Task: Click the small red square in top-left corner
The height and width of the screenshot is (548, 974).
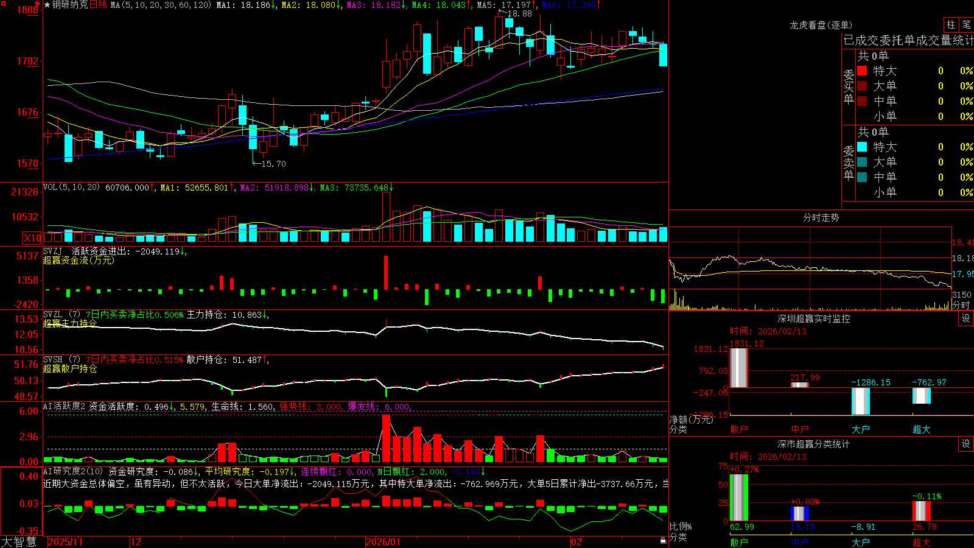Action: pos(2,2)
